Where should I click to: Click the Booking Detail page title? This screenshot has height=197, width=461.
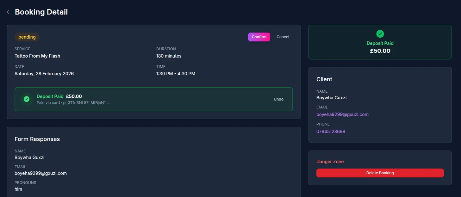click(x=41, y=12)
